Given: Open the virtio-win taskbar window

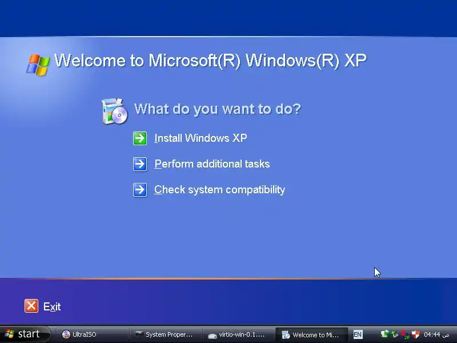Looking at the screenshot, I should [238, 334].
